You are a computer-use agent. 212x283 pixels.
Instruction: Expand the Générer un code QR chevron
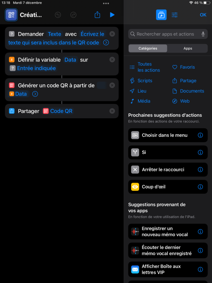[x=35, y=94]
